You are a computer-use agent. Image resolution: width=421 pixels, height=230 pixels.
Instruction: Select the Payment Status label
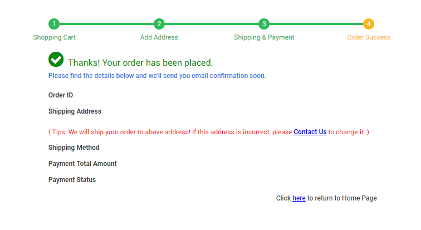coord(72,180)
